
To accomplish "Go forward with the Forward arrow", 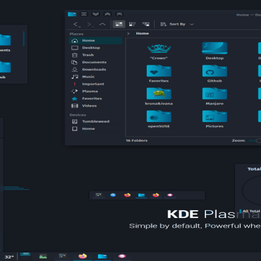I will pyautogui.click(x=89, y=24).
